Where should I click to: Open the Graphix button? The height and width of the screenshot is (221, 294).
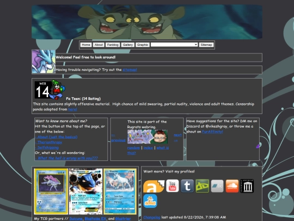coord(143,45)
